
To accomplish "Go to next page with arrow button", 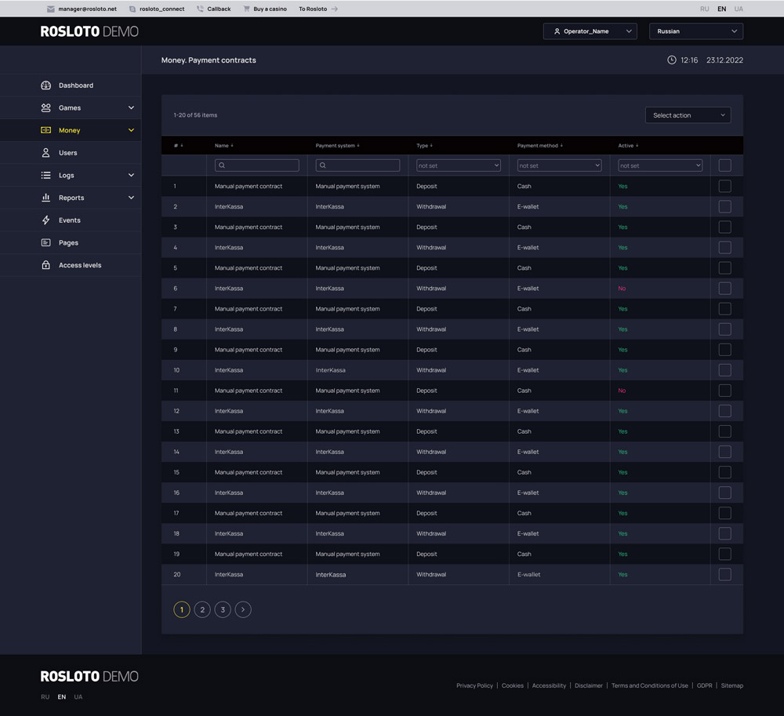I will (x=243, y=609).
